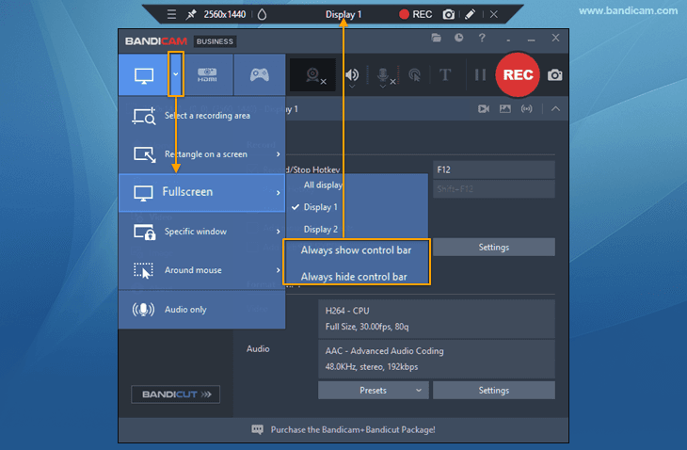Image resolution: width=687 pixels, height=450 pixels.
Task: Open the videos list camcorder icon
Action: pyautogui.click(x=484, y=108)
